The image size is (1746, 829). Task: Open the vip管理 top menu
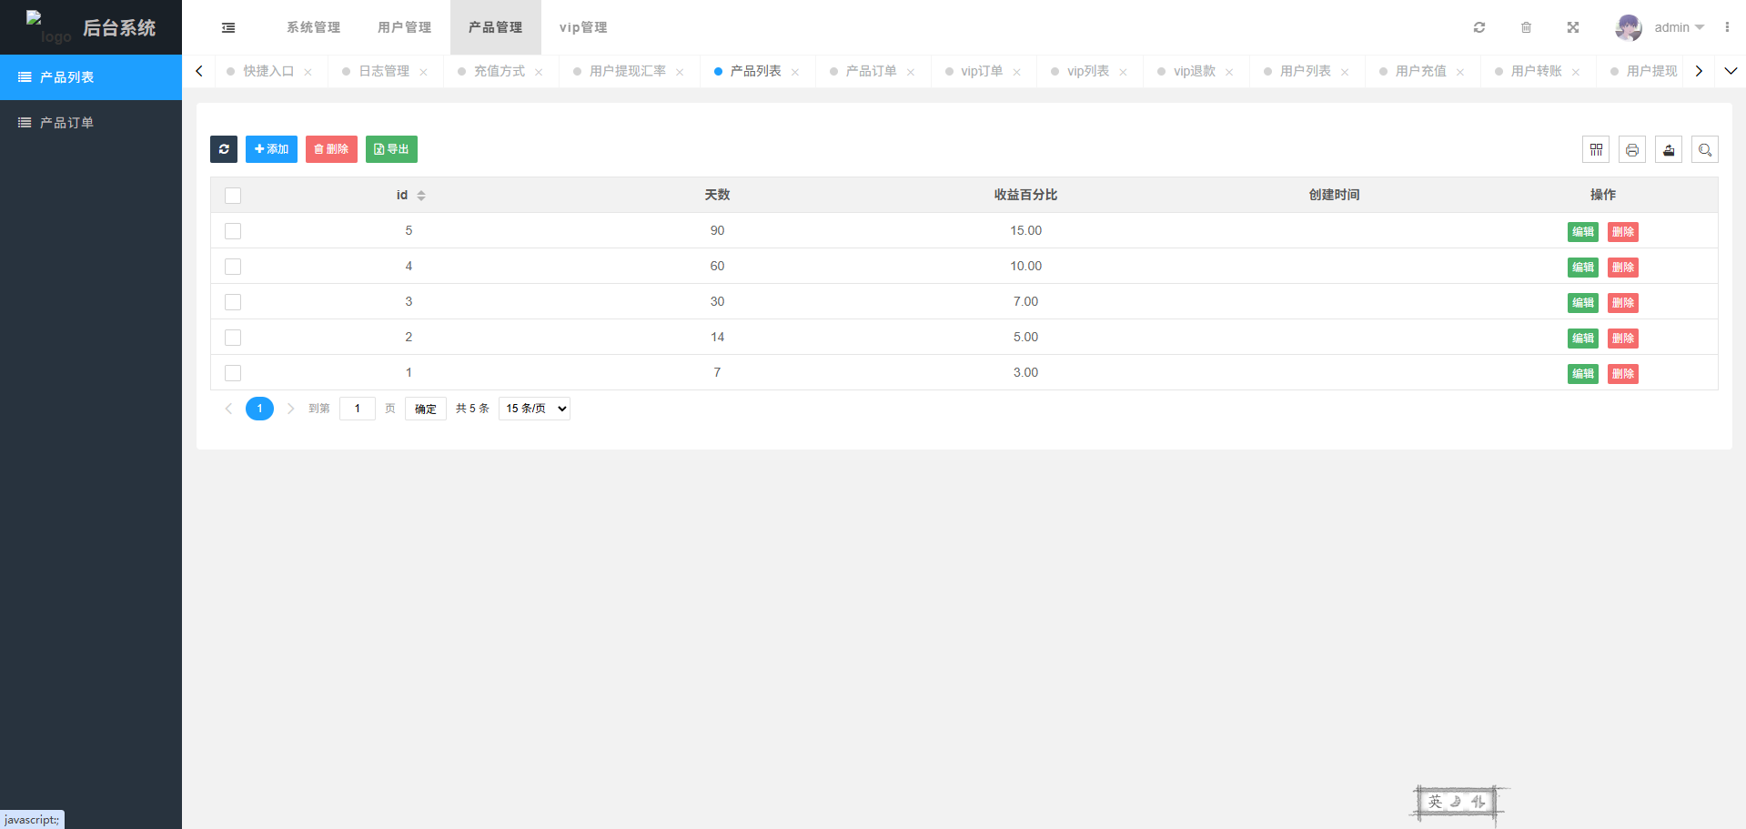(583, 27)
